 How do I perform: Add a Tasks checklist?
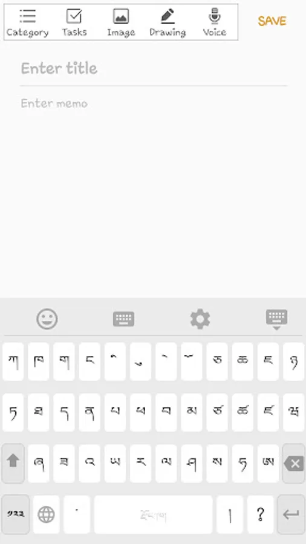coord(74,23)
